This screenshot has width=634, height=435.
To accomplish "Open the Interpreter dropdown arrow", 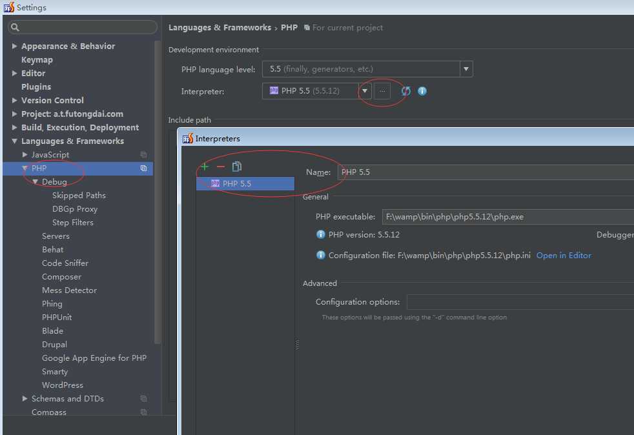I will click(365, 91).
